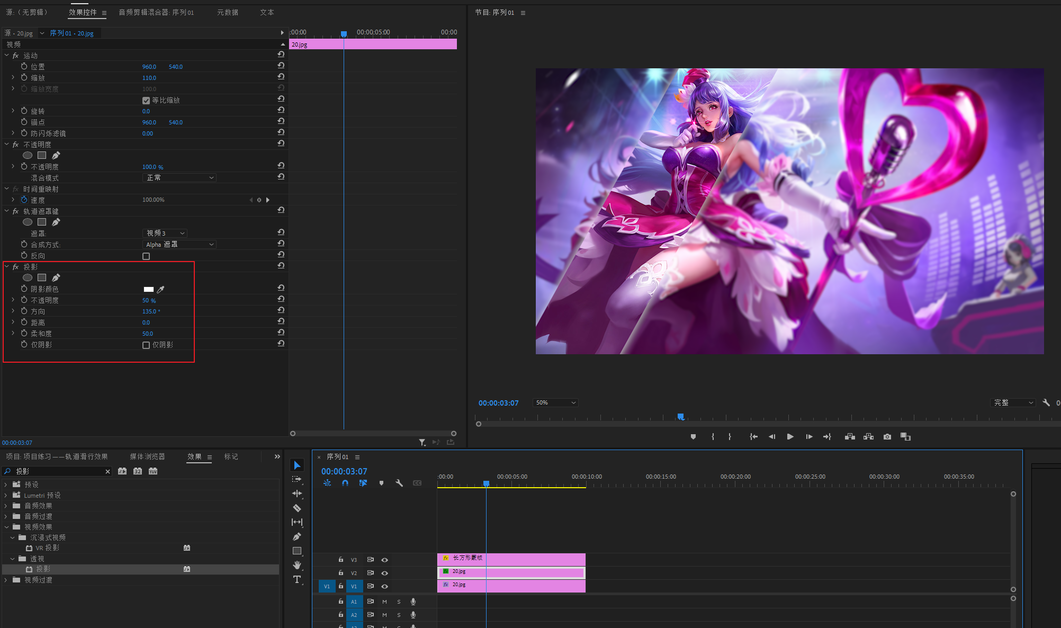Screen dimensions: 1061x628
Task: Select the pen mask tool under 投影
Action: coord(56,277)
